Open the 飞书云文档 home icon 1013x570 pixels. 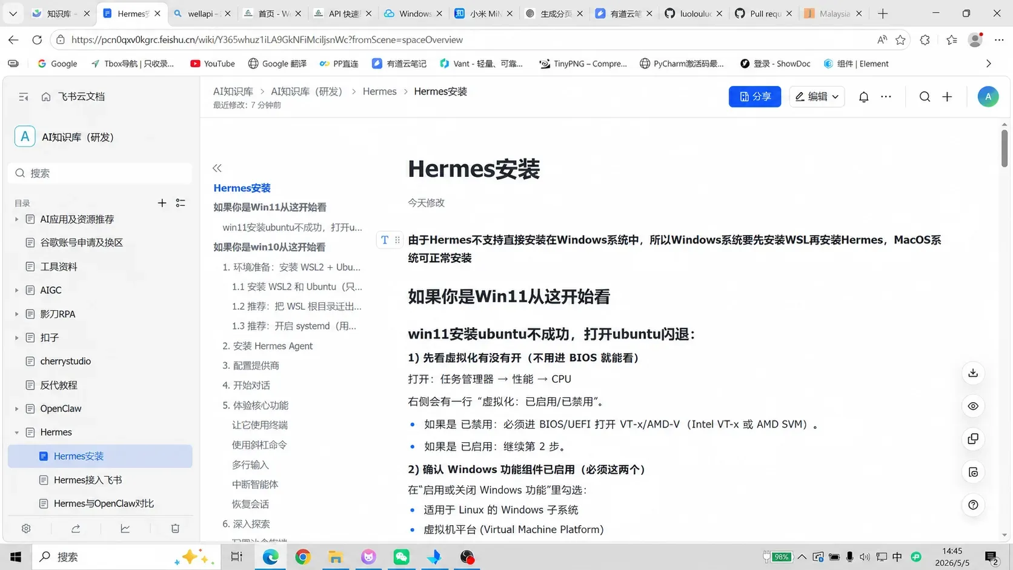46,97
